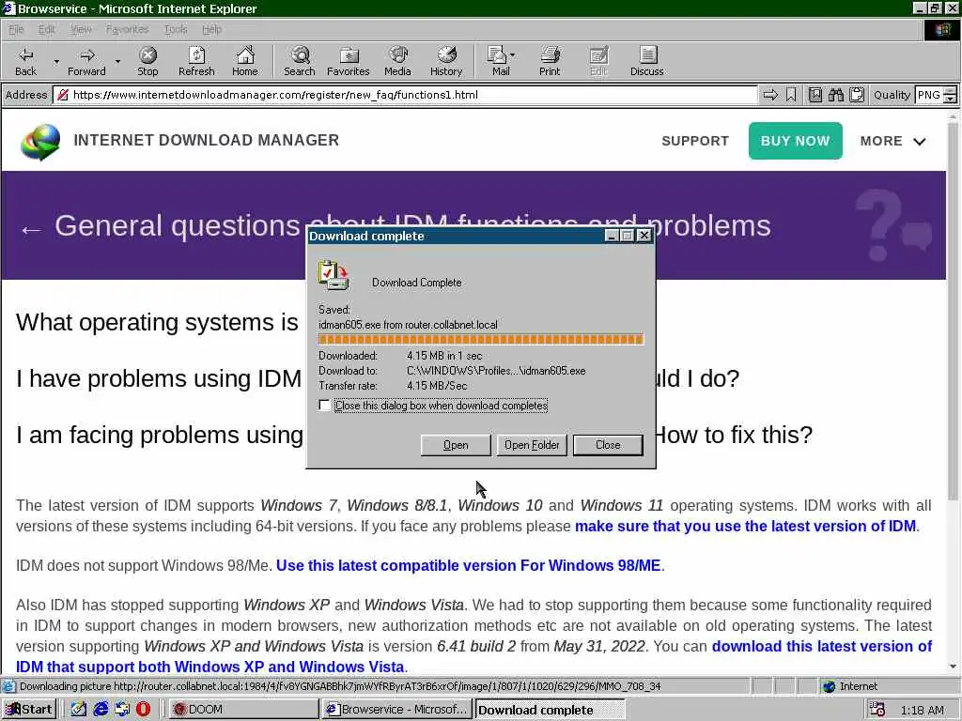Click the Mail toolbar button
This screenshot has height=721, width=962.
(x=498, y=61)
